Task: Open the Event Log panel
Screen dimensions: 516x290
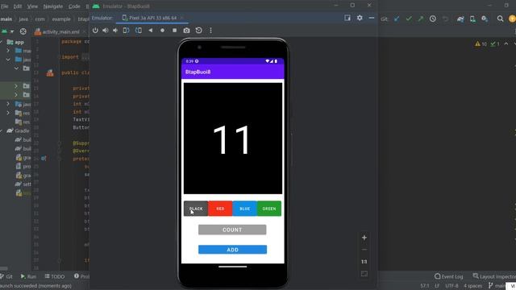Action: (x=449, y=276)
